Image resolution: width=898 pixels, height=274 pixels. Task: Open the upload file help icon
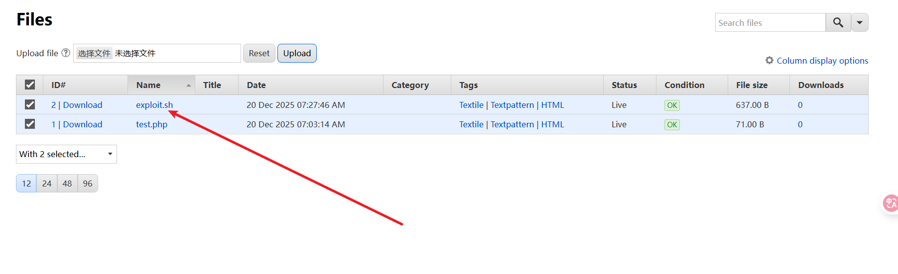66,53
